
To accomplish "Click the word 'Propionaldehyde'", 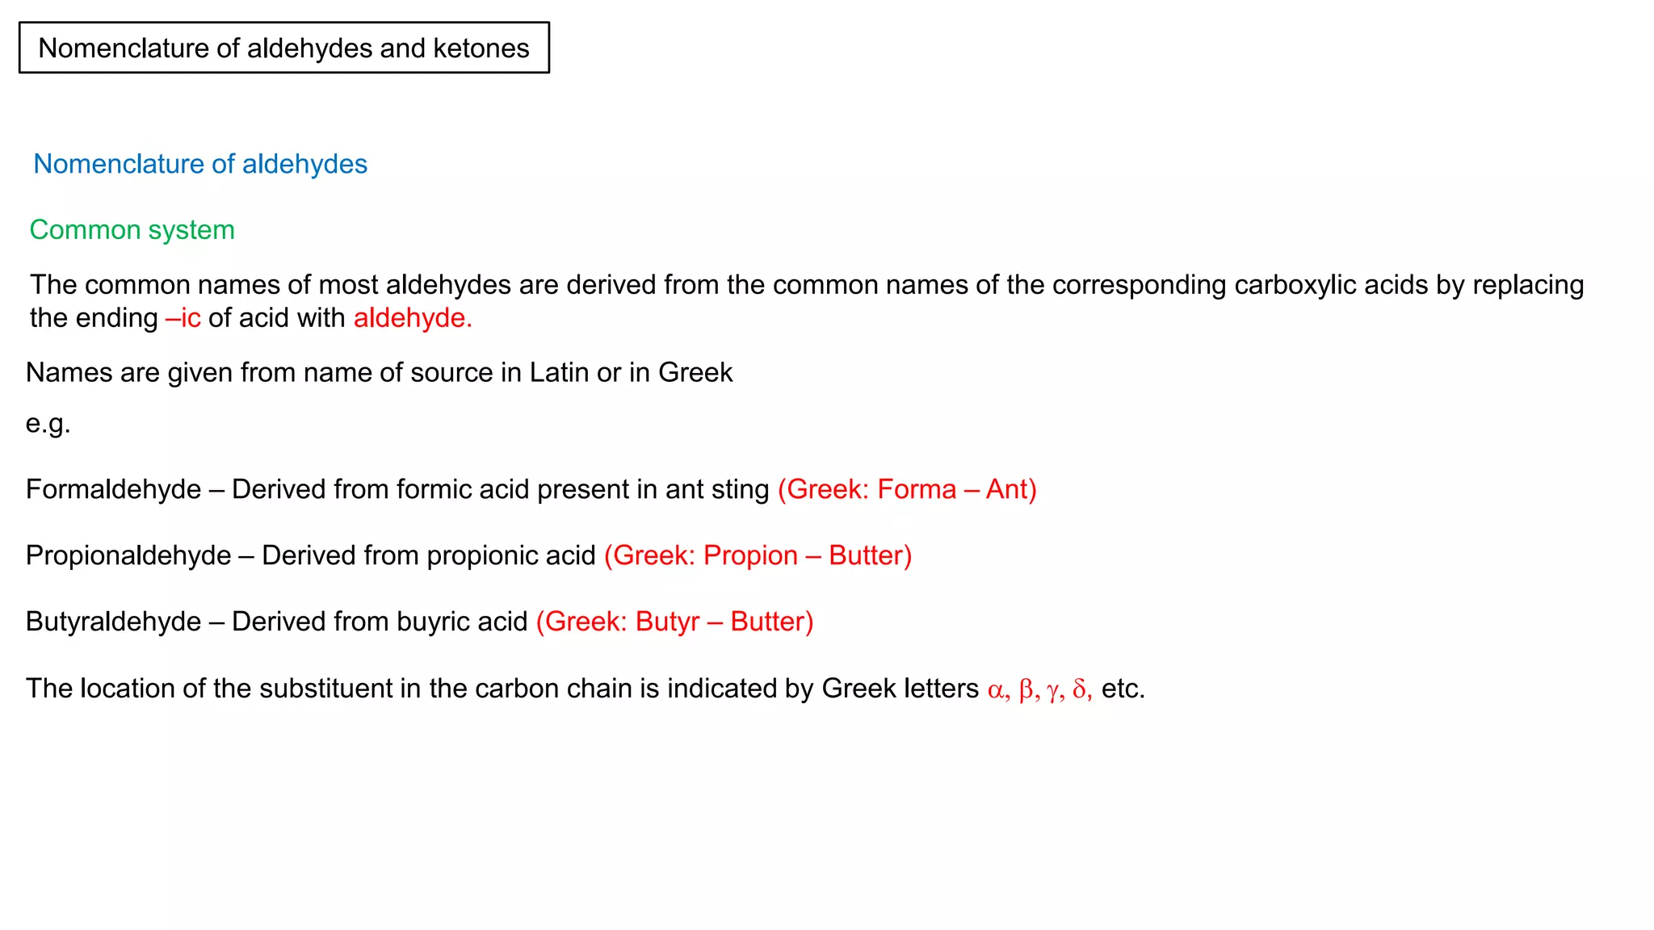I will pyautogui.click(x=128, y=555).
